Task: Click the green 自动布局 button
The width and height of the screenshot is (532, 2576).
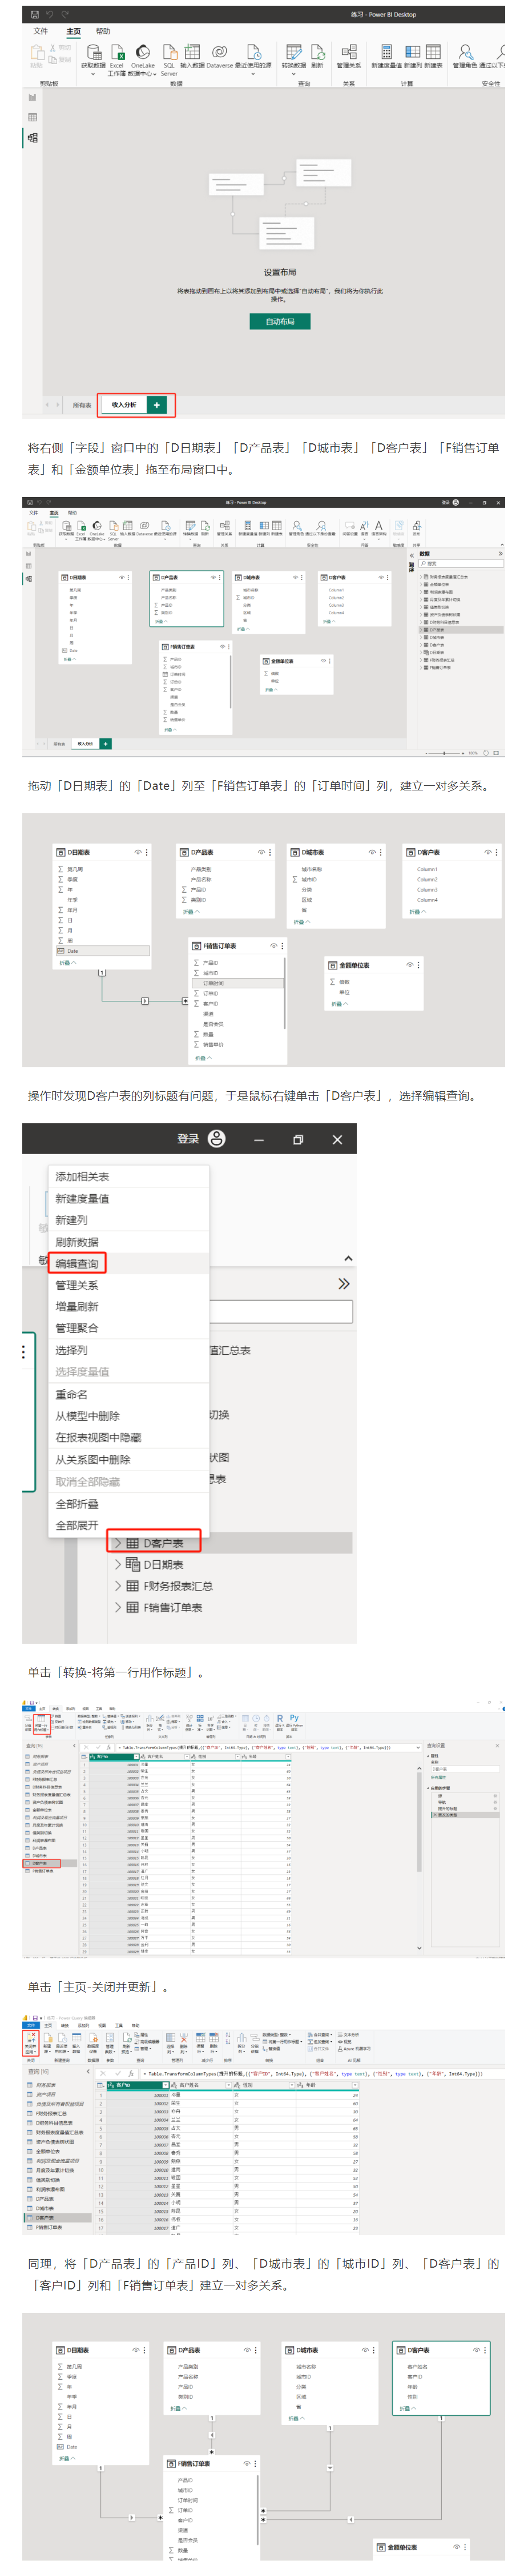Action: [x=280, y=321]
